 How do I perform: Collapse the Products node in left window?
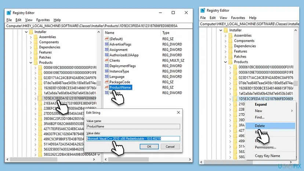pos(31,63)
